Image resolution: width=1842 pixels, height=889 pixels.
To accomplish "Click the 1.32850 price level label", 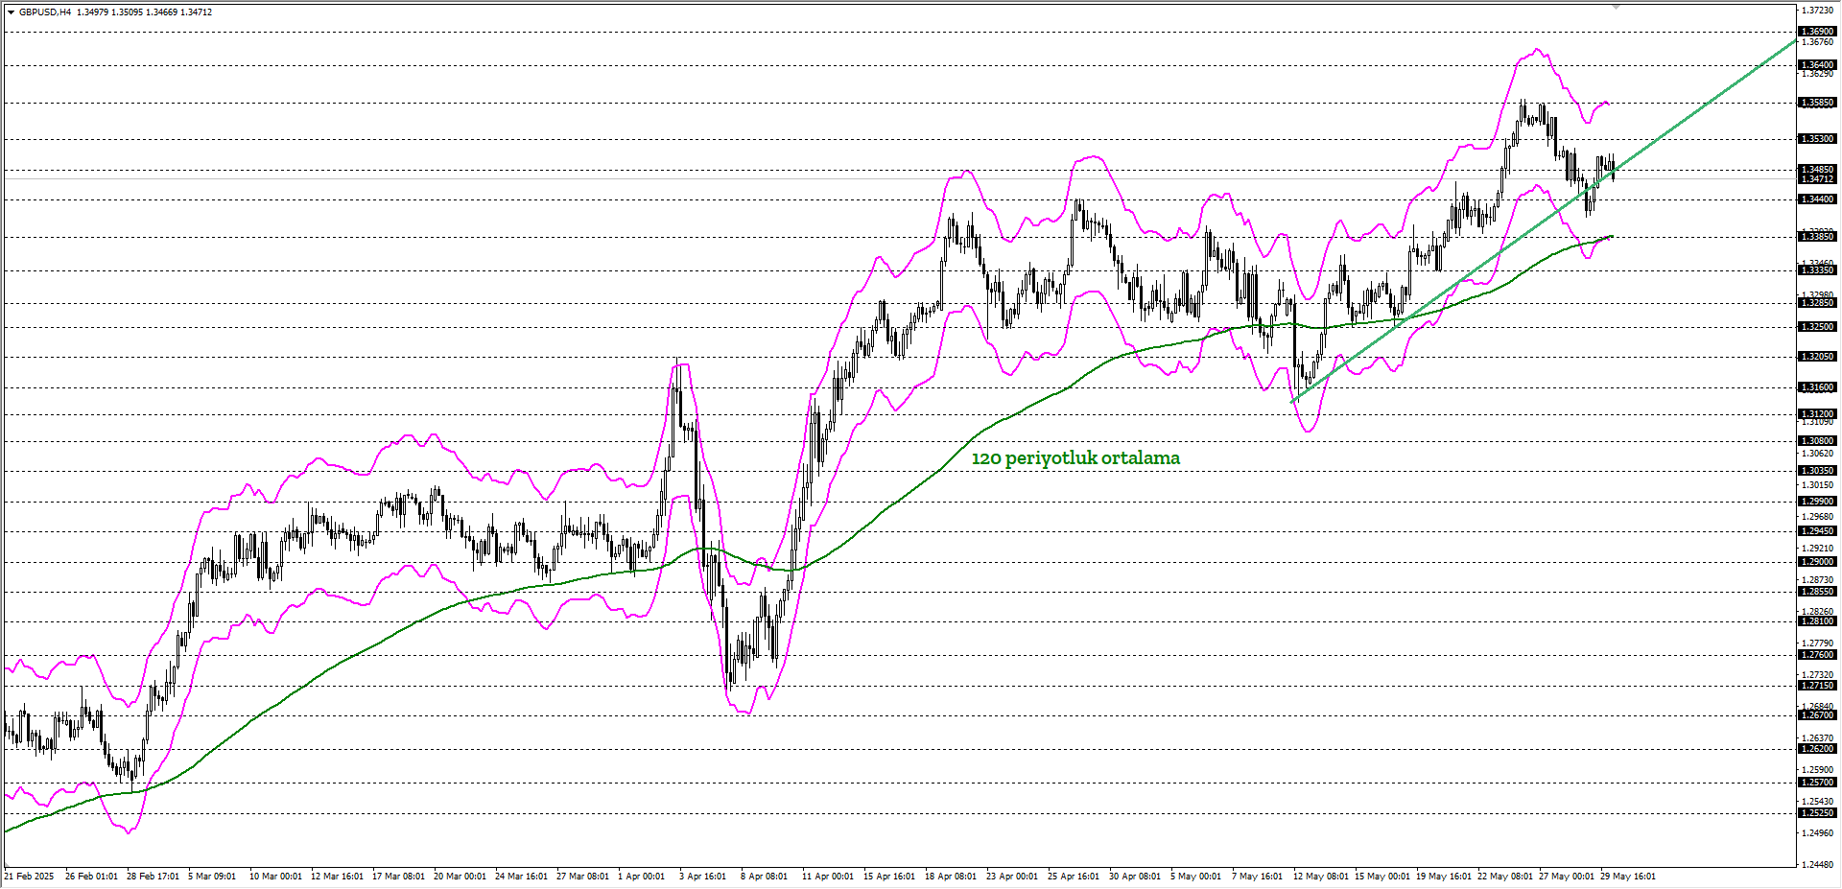I will [x=1817, y=303].
